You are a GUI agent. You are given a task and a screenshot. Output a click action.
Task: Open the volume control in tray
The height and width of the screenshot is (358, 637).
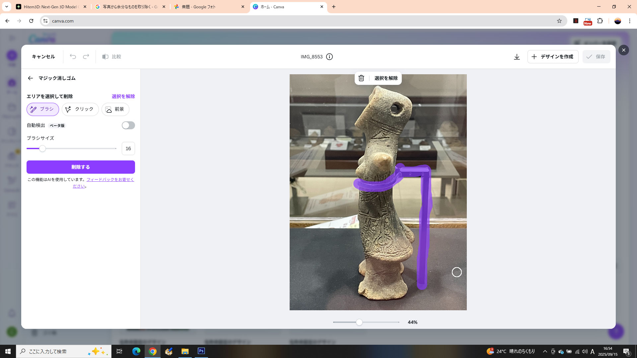point(585,351)
